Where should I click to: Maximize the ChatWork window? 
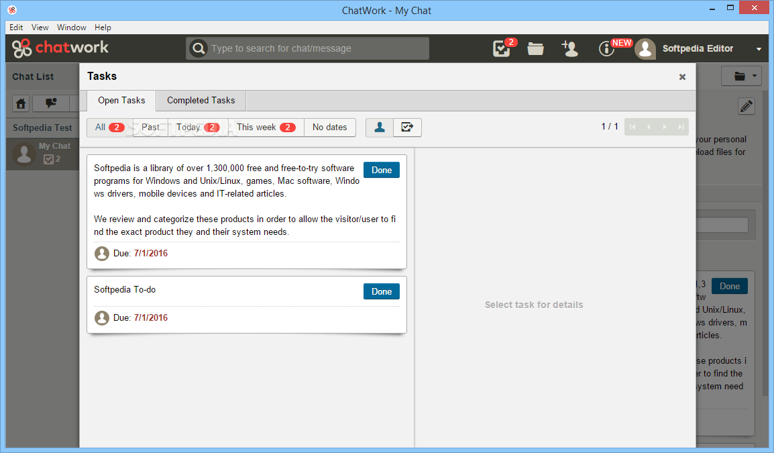(730, 8)
